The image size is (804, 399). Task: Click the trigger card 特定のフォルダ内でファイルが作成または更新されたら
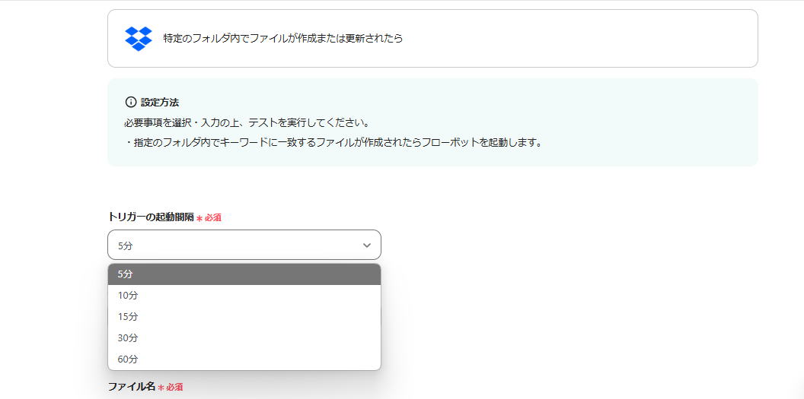[x=432, y=38]
